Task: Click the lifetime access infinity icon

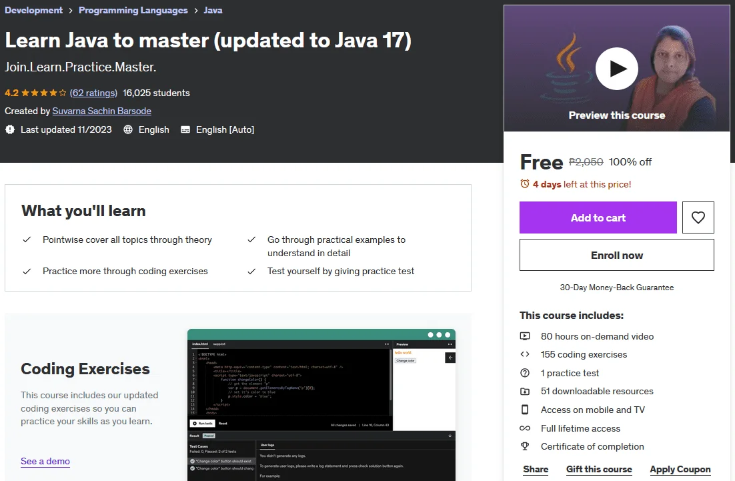Action: tap(525, 428)
